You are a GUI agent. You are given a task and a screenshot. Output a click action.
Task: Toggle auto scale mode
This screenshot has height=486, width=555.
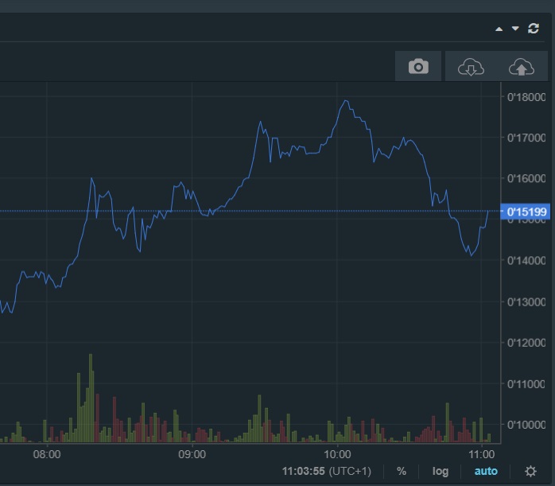click(486, 472)
